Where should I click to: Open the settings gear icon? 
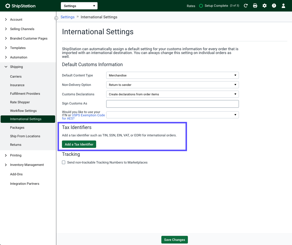265,6
